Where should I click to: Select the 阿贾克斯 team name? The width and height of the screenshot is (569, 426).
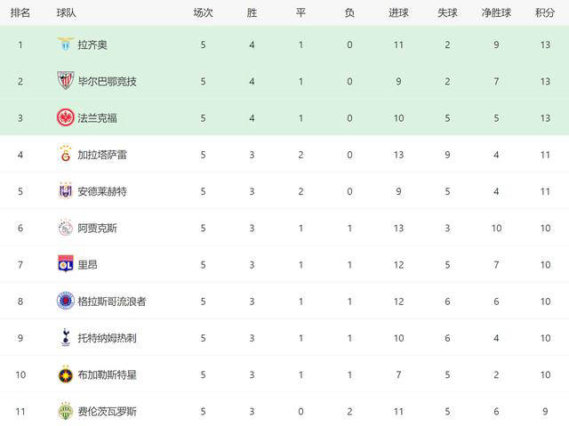click(97, 228)
